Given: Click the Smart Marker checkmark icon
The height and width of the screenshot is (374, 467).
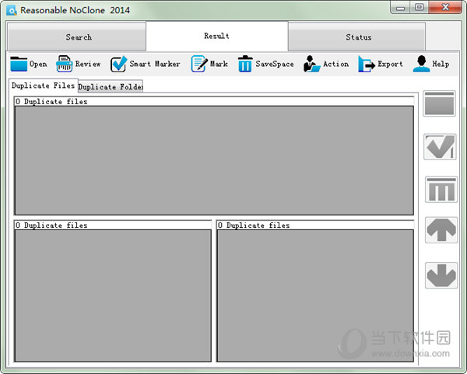Looking at the screenshot, I should (118, 64).
